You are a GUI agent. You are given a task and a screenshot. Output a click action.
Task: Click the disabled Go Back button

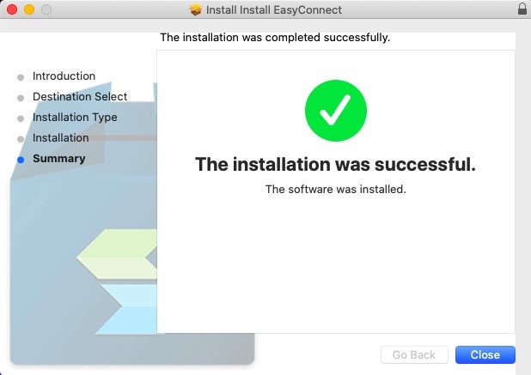pos(414,354)
